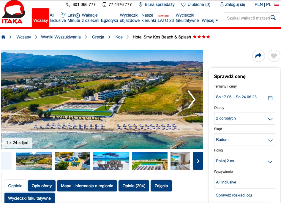Click the home icon in breadcrumbs
This screenshot has height=203, width=281.
point(3,37)
